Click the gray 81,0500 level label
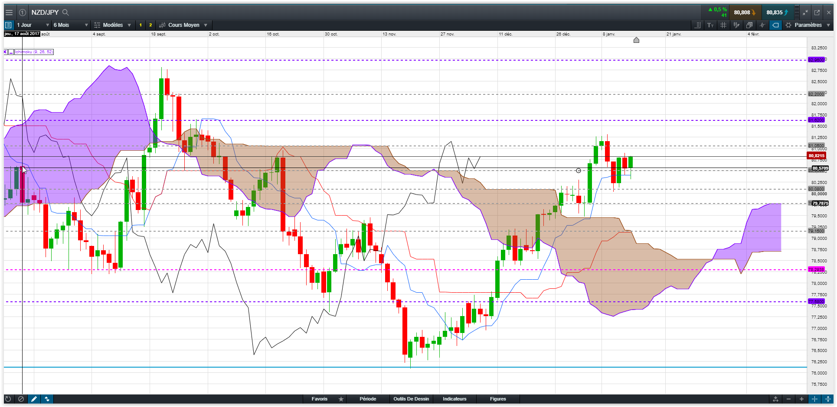 coord(816,146)
